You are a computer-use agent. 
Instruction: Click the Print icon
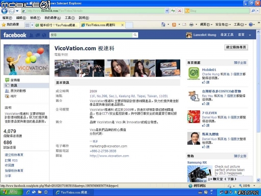pos(191,24)
